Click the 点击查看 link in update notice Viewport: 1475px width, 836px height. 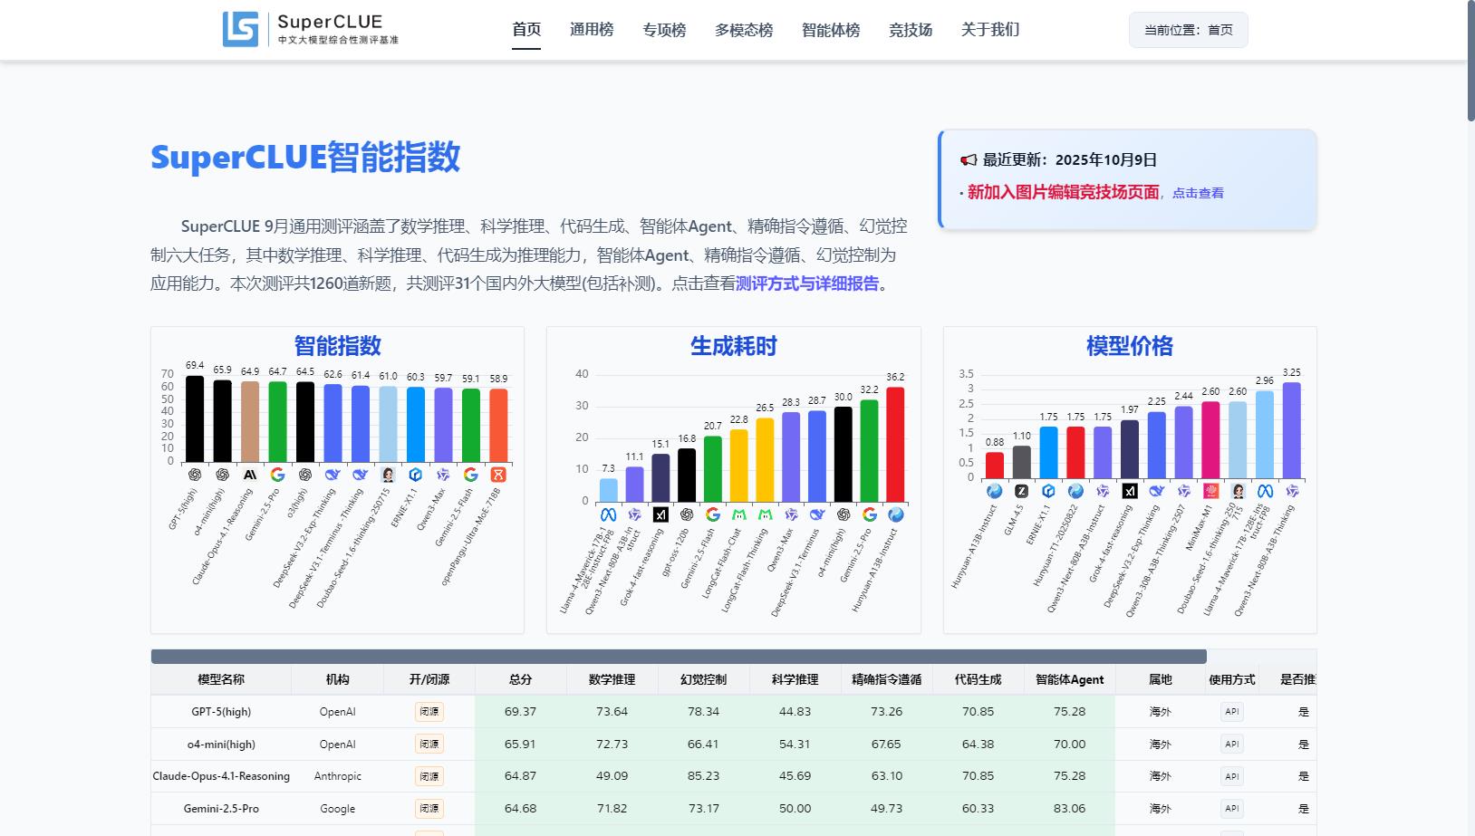click(1198, 193)
